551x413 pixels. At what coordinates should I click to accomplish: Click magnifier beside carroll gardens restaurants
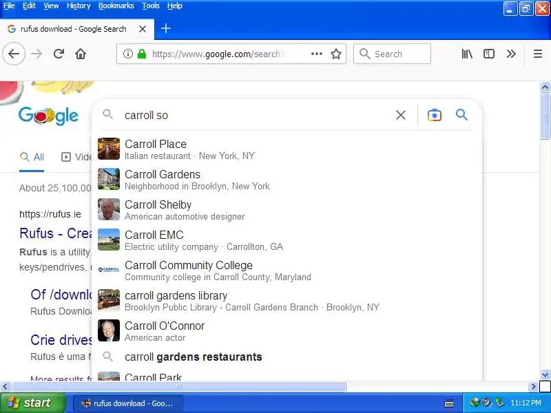[108, 357]
